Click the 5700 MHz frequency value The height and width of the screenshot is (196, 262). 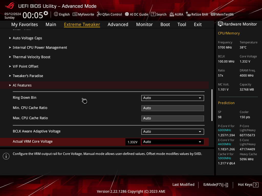pyautogui.click(x=225, y=47)
